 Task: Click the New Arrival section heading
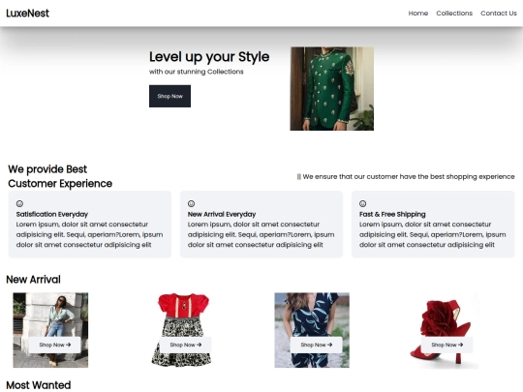coord(33,280)
